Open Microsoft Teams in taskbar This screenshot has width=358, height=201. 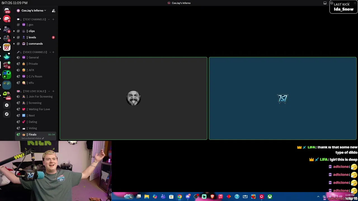tap(163, 197)
